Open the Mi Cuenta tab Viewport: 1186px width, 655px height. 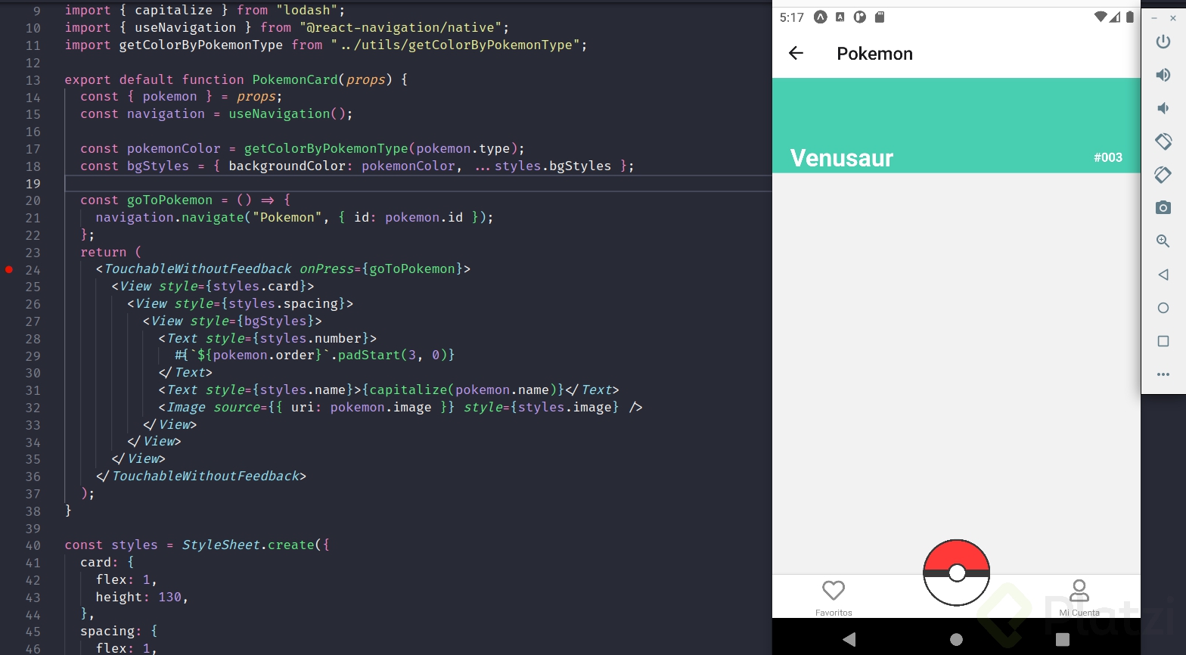[1079, 597]
